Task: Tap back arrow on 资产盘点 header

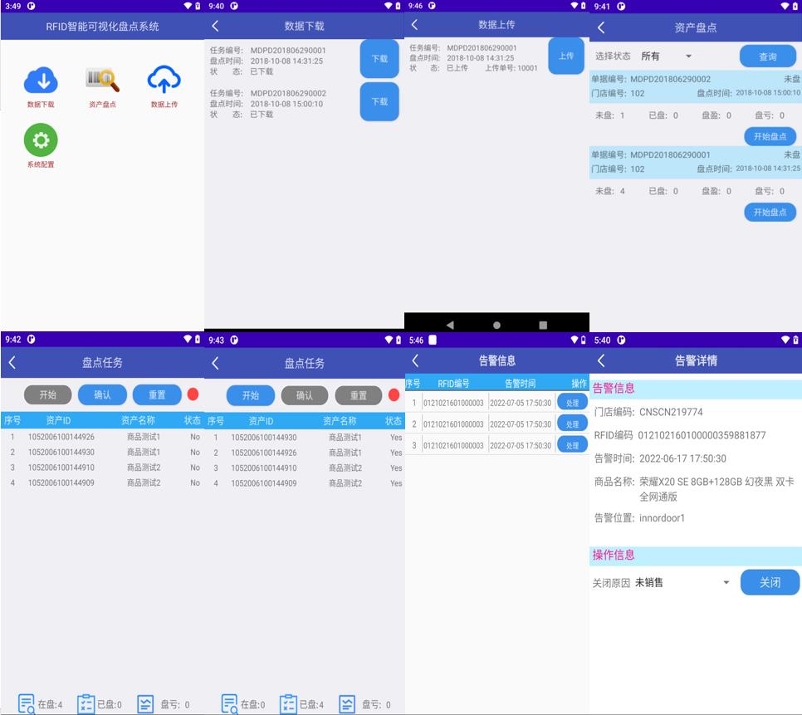Action: [x=601, y=27]
